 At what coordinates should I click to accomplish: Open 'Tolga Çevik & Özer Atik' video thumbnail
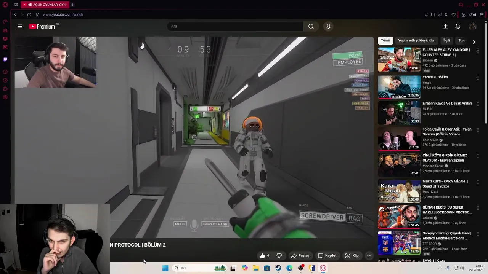click(399, 139)
